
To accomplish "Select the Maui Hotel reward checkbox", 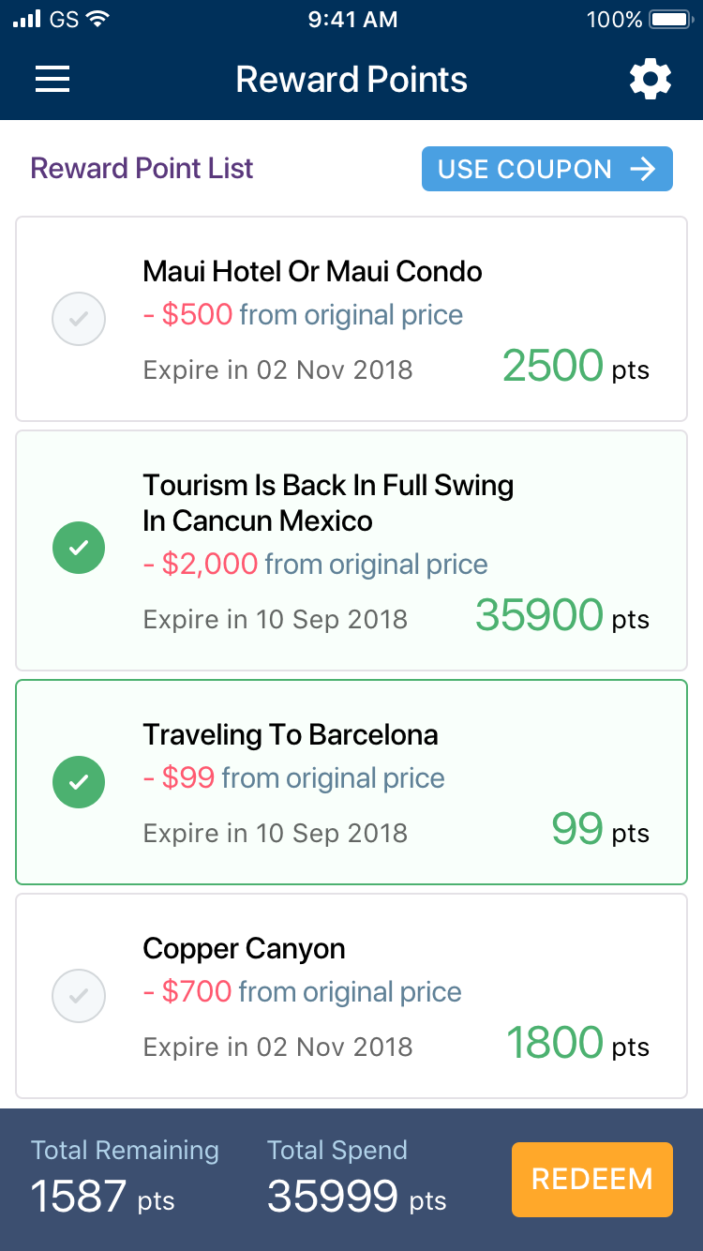I will tap(79, 319).
